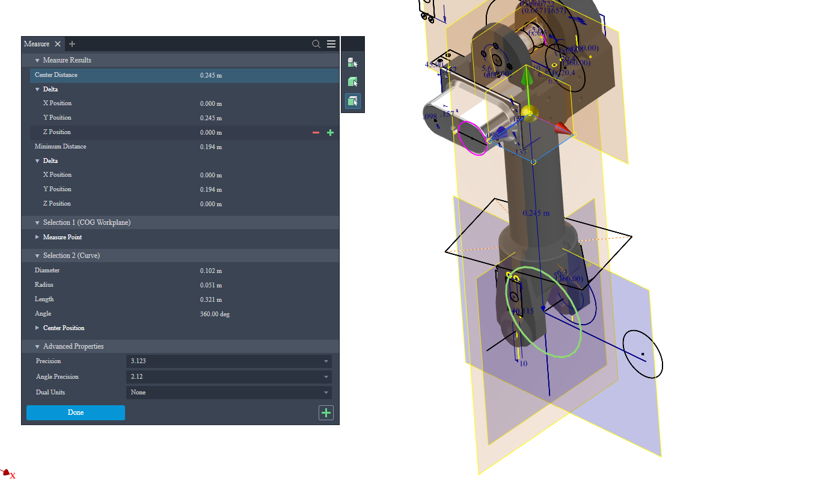Click the Radius label in Selection 2

44,285
